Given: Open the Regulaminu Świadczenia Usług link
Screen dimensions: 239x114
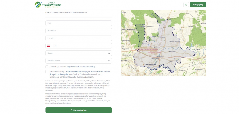Looking at the screenshot, I should 81,67.
